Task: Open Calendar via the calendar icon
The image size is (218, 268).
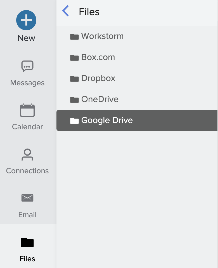Action: pos(27,110)
